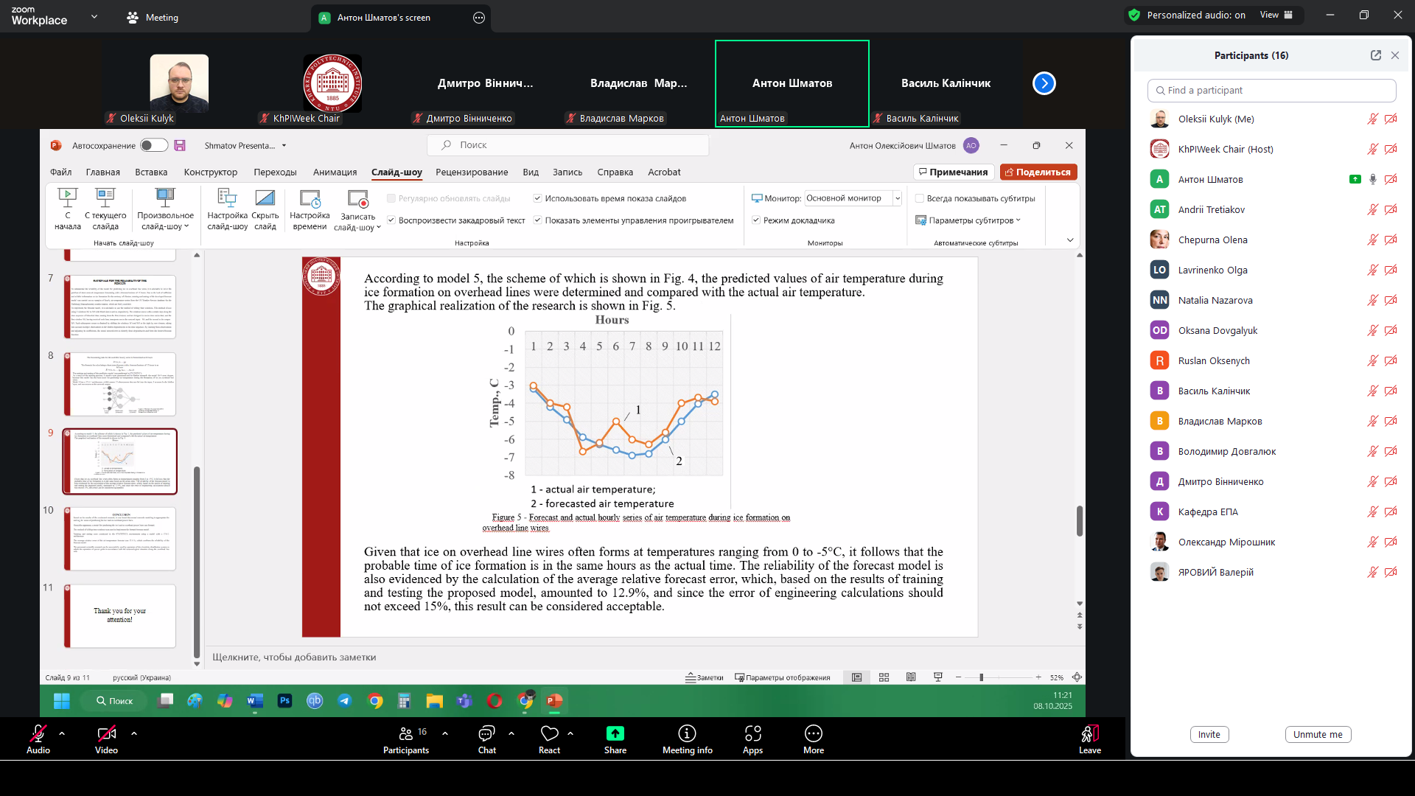Screen dimensions: 1415x796
Task: Open Zoom Apps
Action: click(x=752, y=733)
